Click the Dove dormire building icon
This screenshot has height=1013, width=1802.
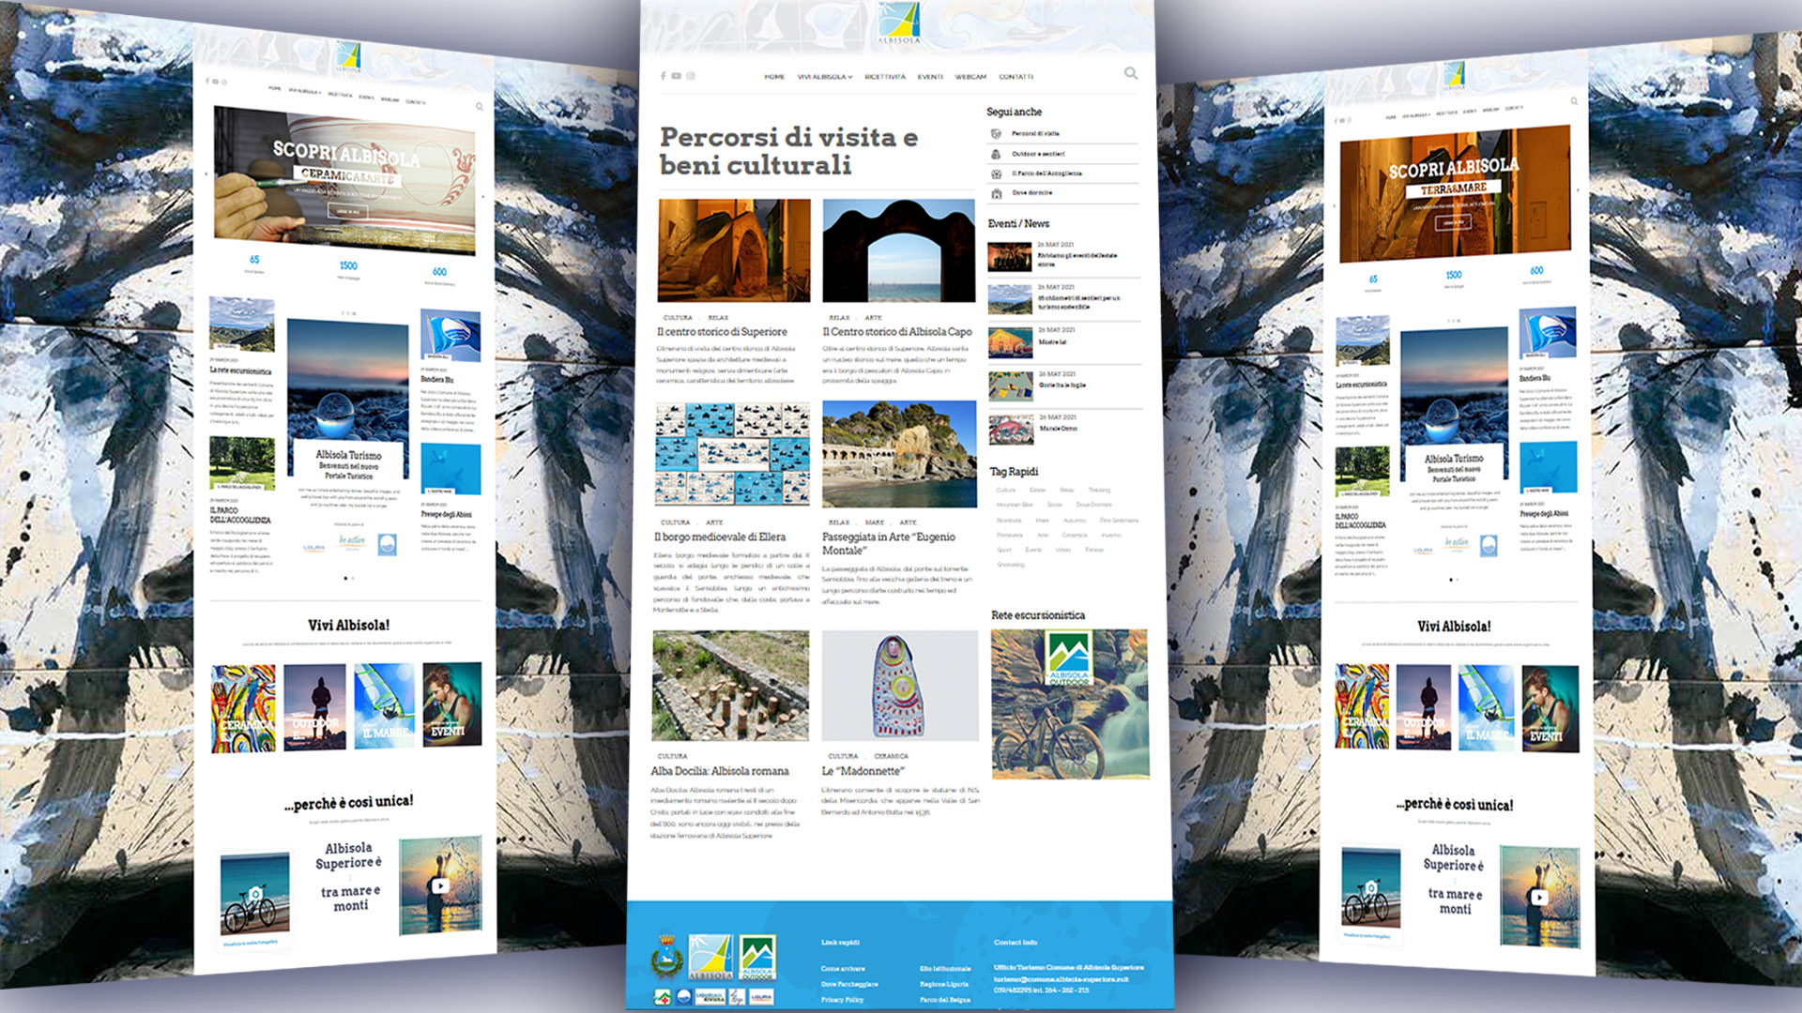[x=996, y=193]
